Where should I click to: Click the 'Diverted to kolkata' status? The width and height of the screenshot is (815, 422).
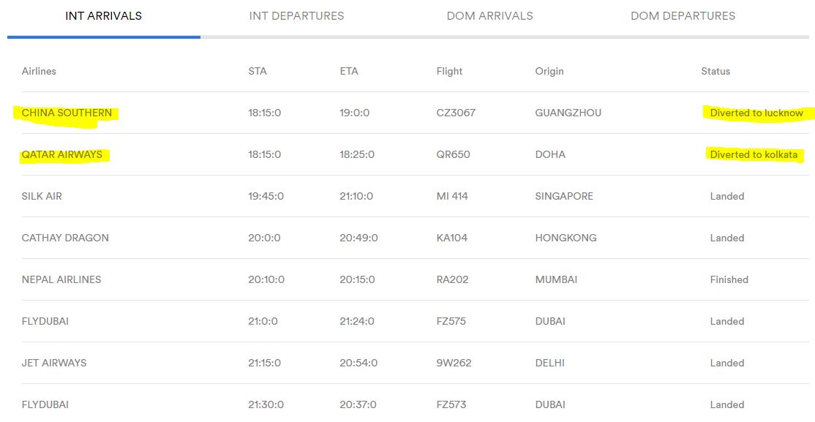pyautogui.click(x=754, y=154)
